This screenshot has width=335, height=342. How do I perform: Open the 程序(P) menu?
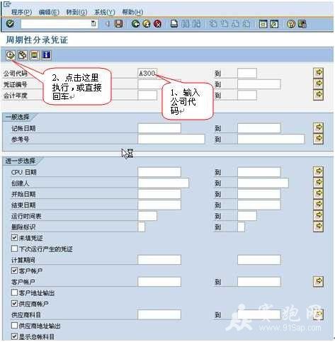22,12
